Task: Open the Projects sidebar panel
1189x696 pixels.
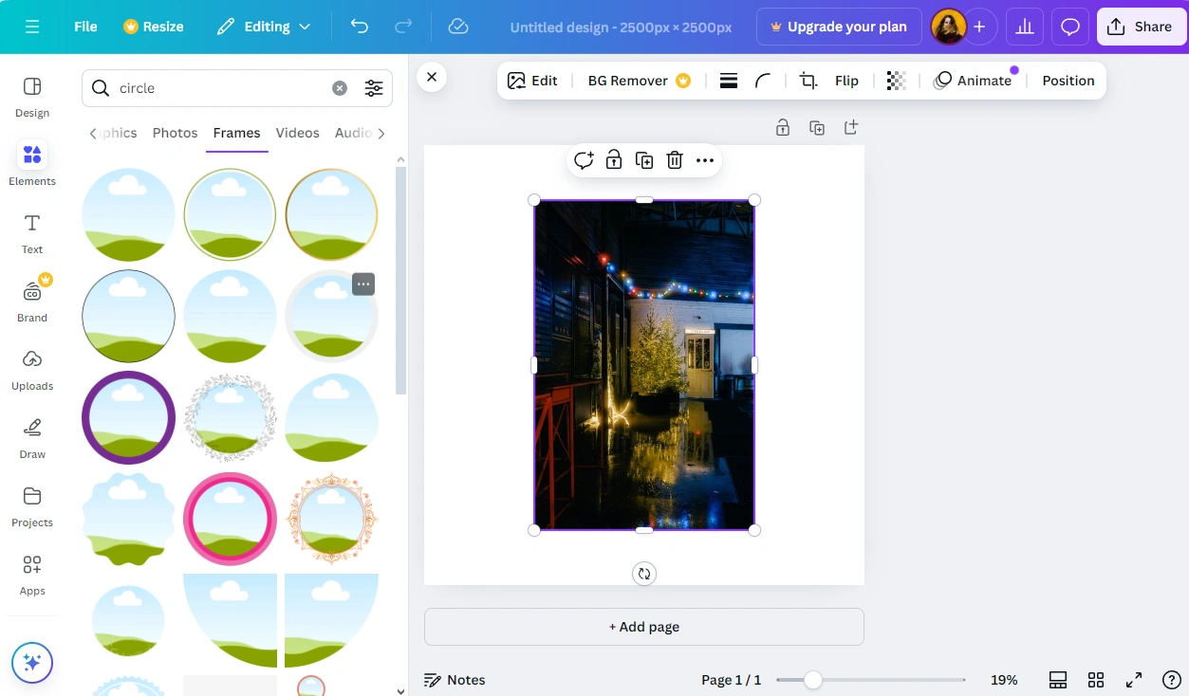Action: pyautogui.click(x=32, y=506)
